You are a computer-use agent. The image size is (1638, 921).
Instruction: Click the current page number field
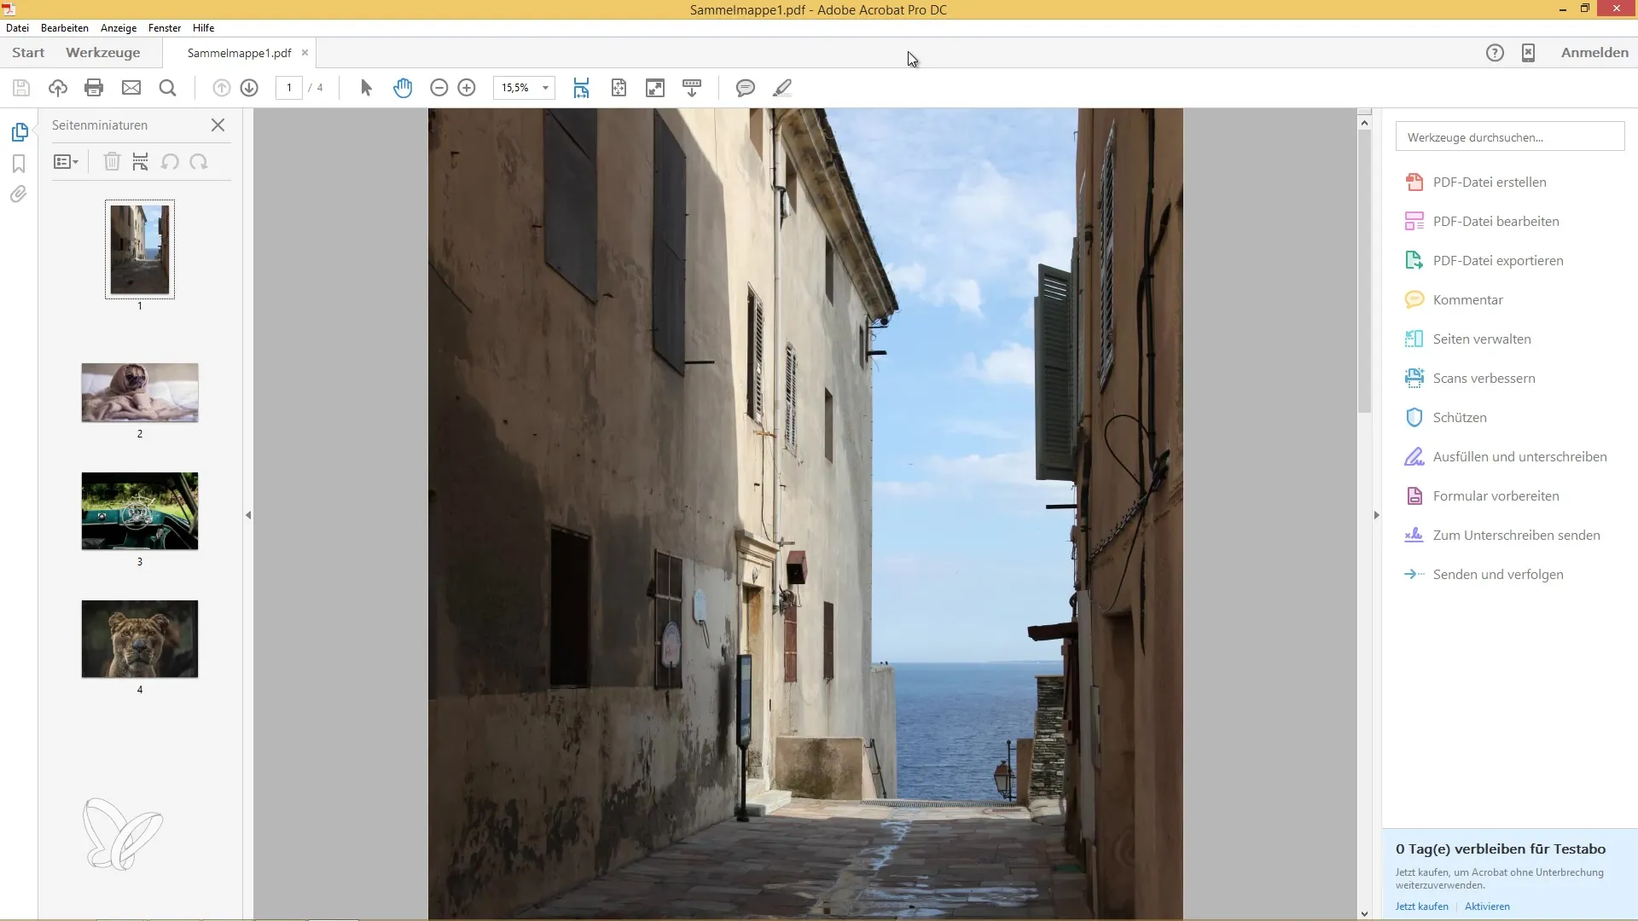click(x=289, y=88)
